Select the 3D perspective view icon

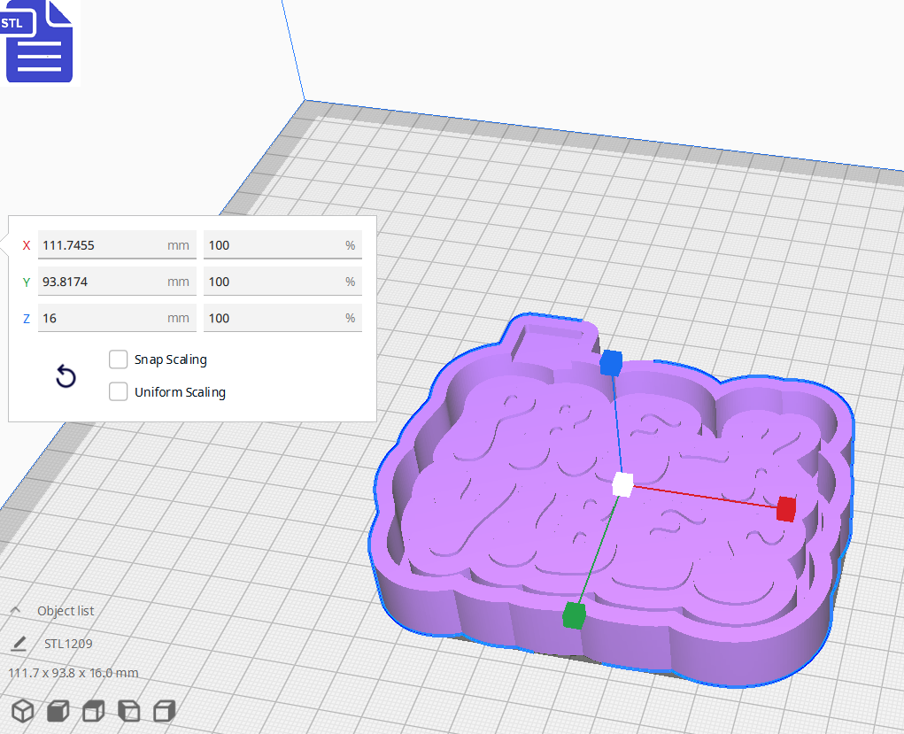tap(22, 710)
